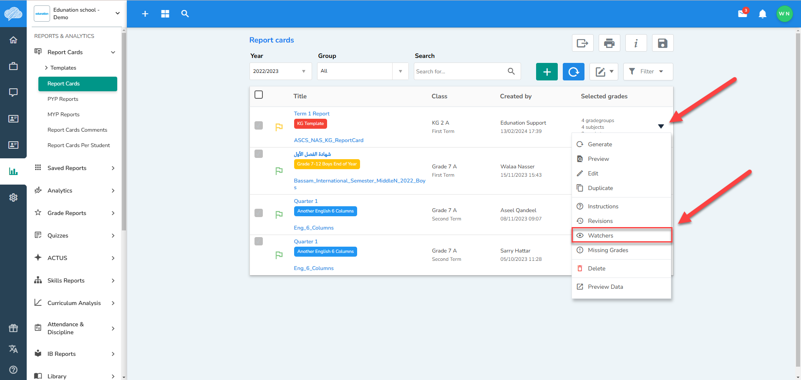Open the Filter dropdown

(x=648, y=72)
